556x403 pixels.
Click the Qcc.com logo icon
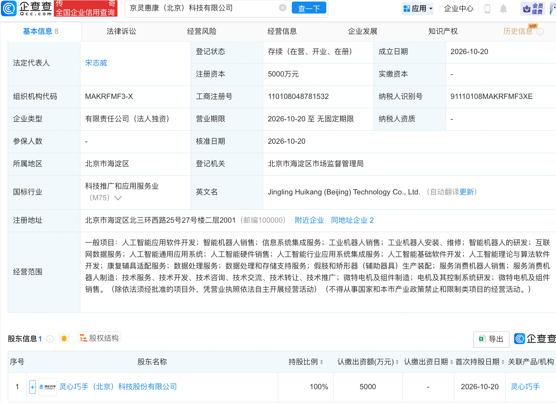click(9, 8)
